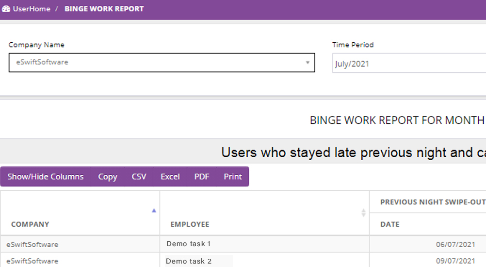Screen dimensions: 486x267
Task: Copy the table using the Copy button
Action: point(108,177)
